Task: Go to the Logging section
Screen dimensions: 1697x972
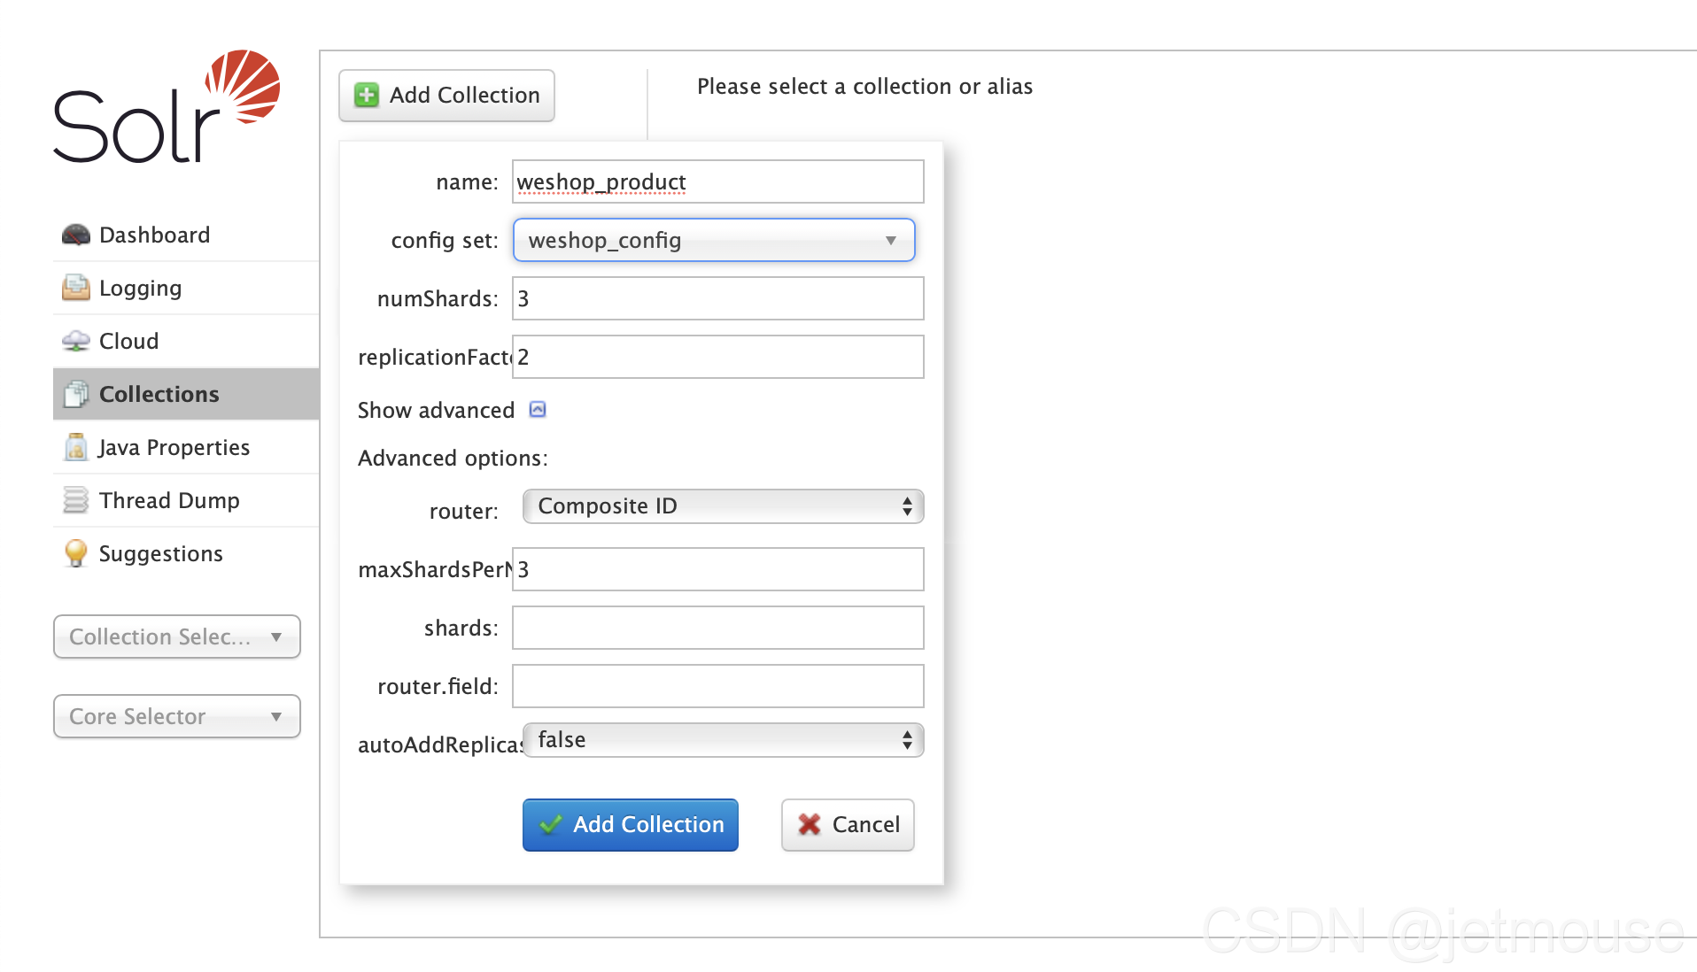Action: point(186,288)
